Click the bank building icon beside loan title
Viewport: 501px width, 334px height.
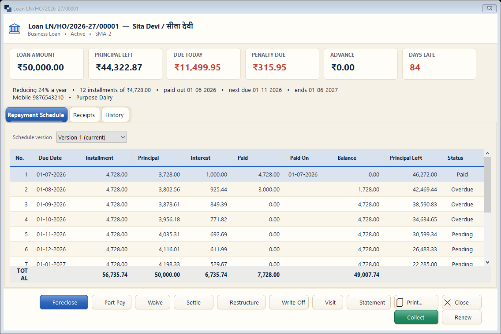(x=15, y=29)
